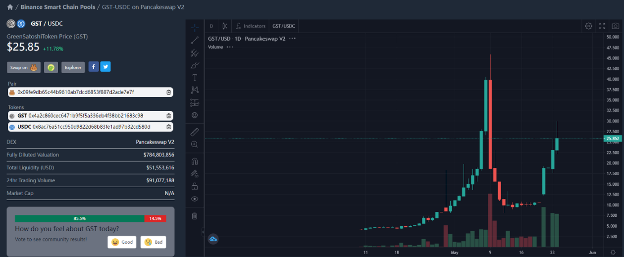Screen dimensions: 624x257
Task: Select the pitchfork/Gann drawing tool
Action: click(195, 53)
